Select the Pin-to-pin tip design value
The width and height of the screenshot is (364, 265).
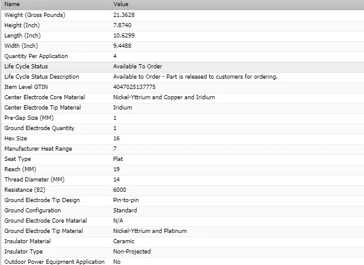pyautogui.click(x=126, y=200)
